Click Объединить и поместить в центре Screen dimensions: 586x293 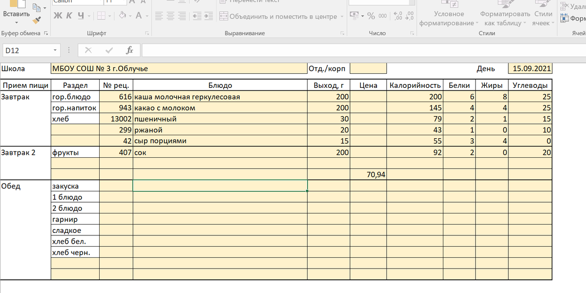point(278,17)
